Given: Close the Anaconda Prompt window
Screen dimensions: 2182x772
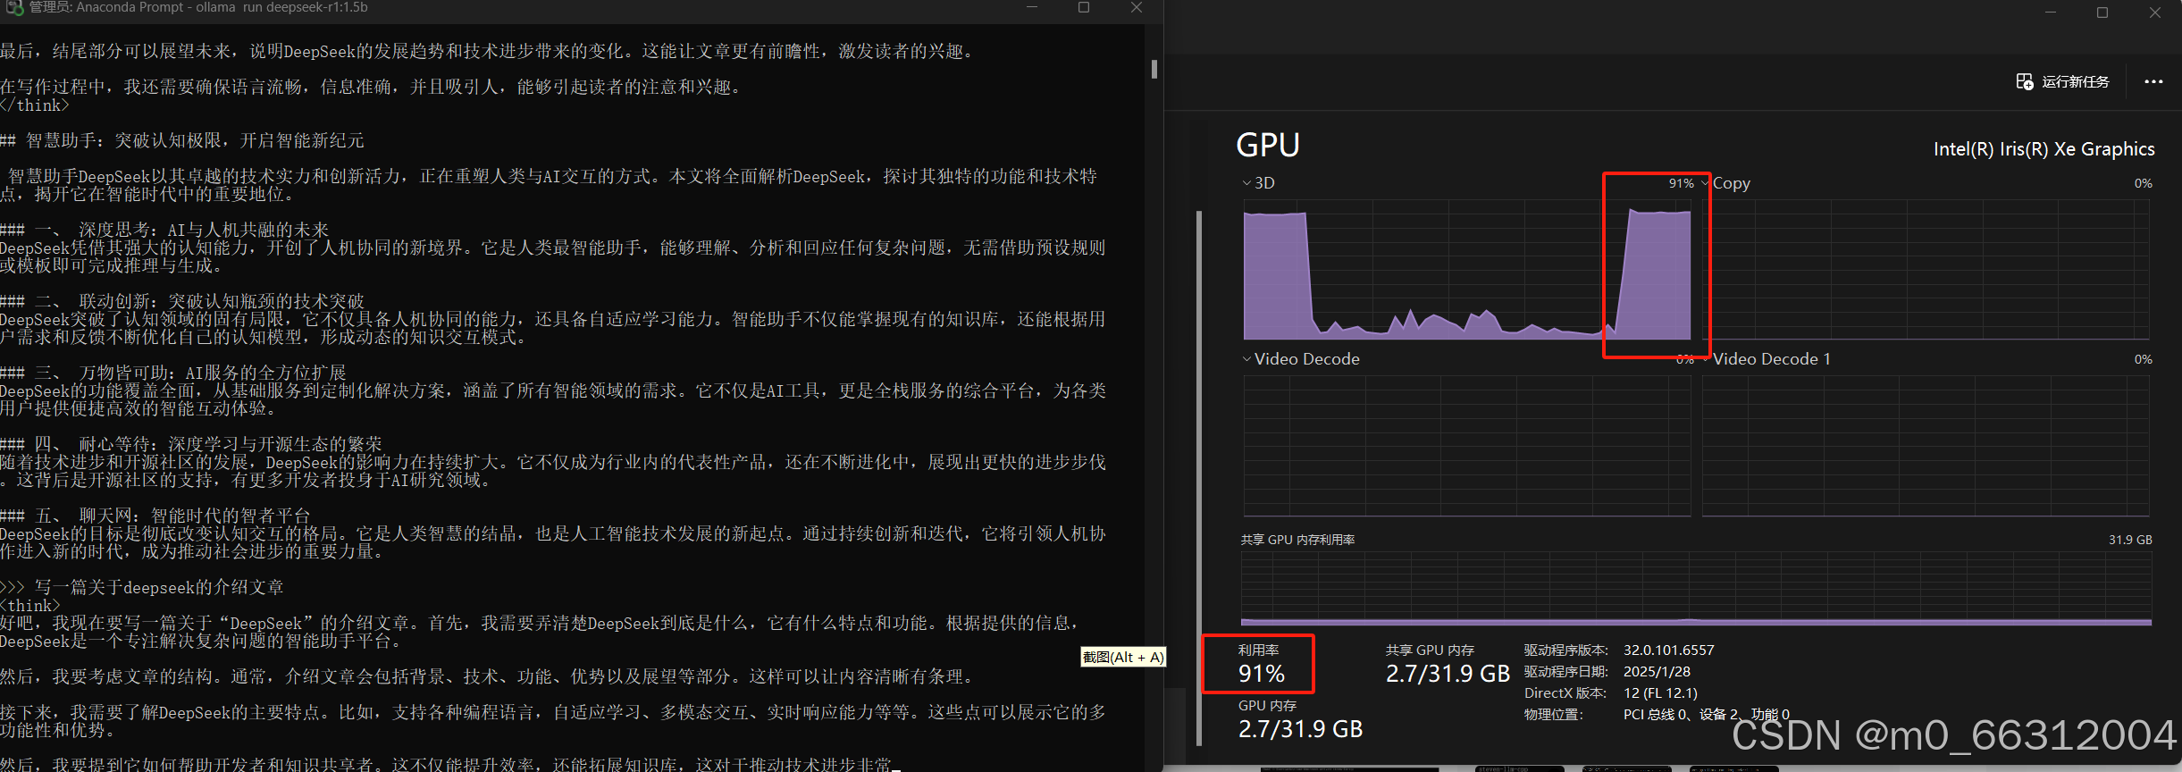Looking at the screenshot, I should [1137, 8].
